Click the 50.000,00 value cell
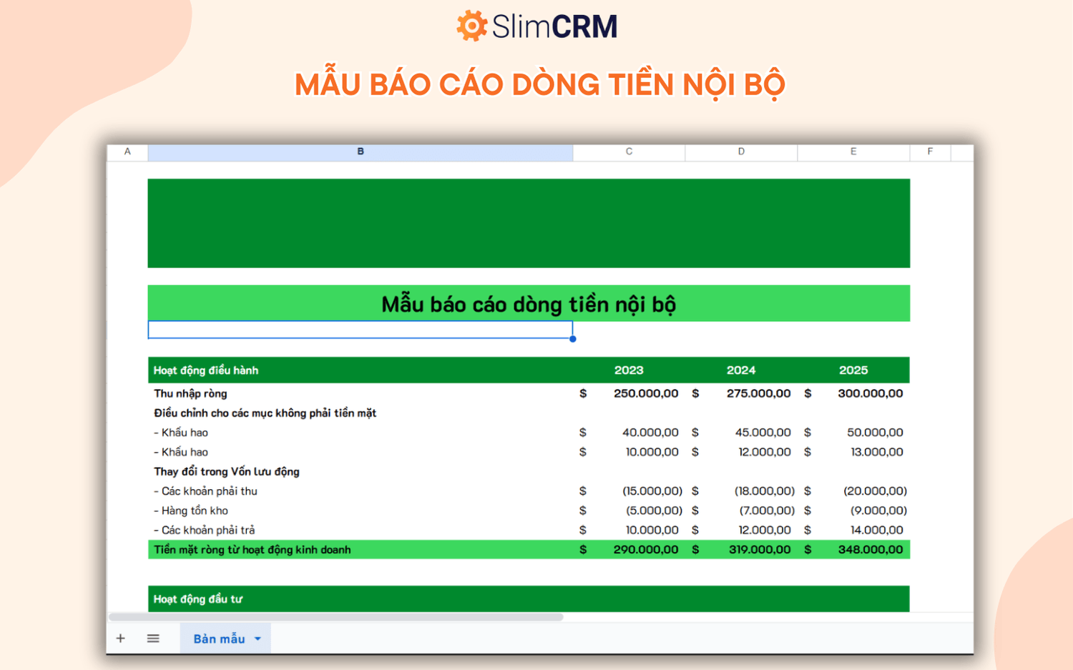The height and width of the screenshot is (670, 1073). click(853, 433)
